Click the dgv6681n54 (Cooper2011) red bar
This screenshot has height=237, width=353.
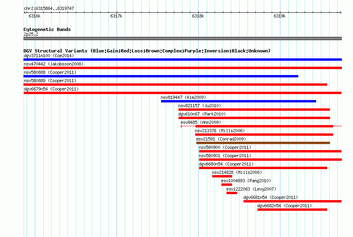point(292,201)
